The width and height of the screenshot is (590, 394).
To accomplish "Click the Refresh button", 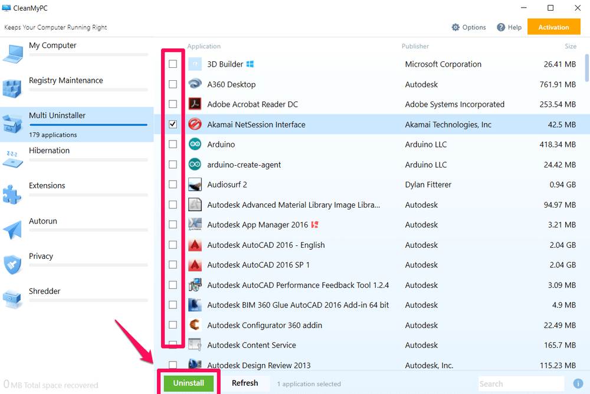I will [245, 383].
